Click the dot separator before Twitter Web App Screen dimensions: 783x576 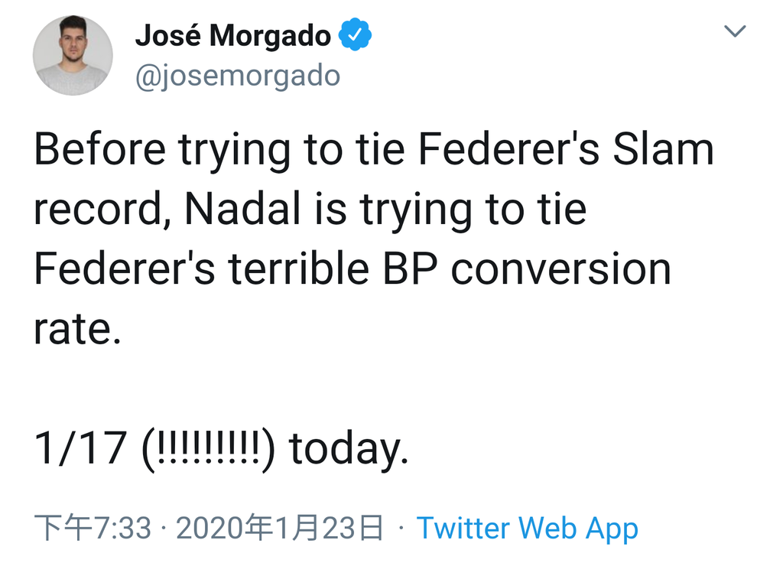401,529
